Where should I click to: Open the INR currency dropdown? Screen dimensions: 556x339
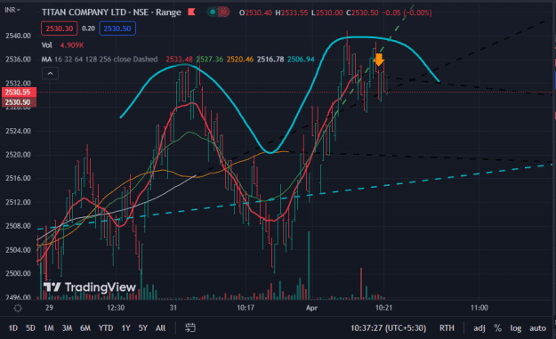(12, 10)
